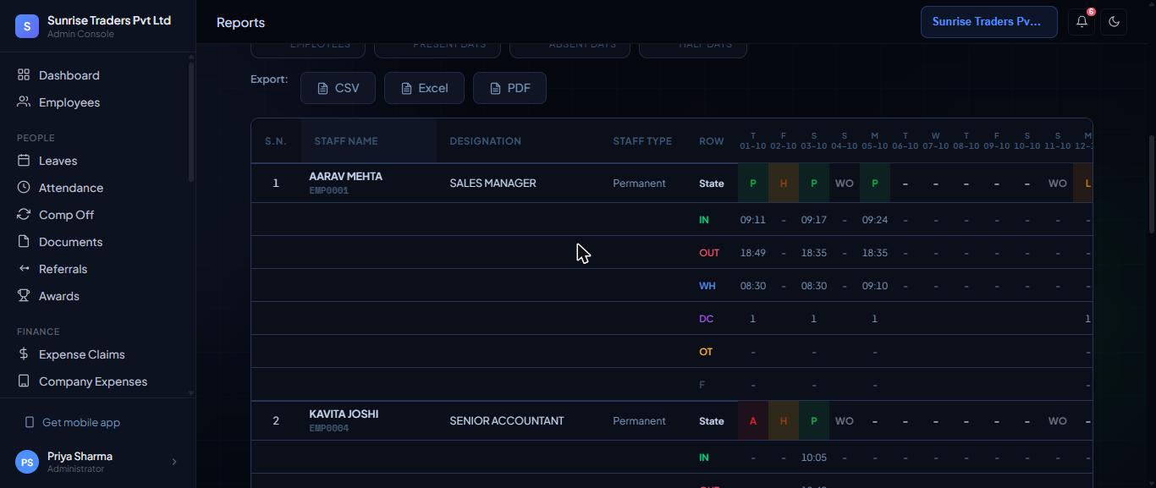Click the Sunrise Traders S logo
The height and width of the screenshot is (488, 1156).
(x=27, y=26)
